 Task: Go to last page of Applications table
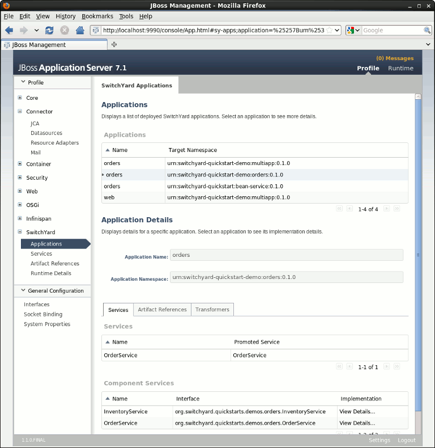(396, 209)
